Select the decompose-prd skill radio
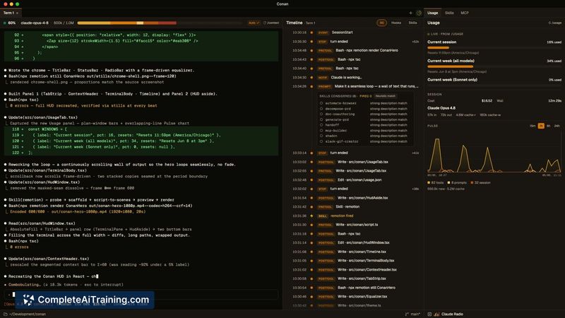 tap(321, 109)
